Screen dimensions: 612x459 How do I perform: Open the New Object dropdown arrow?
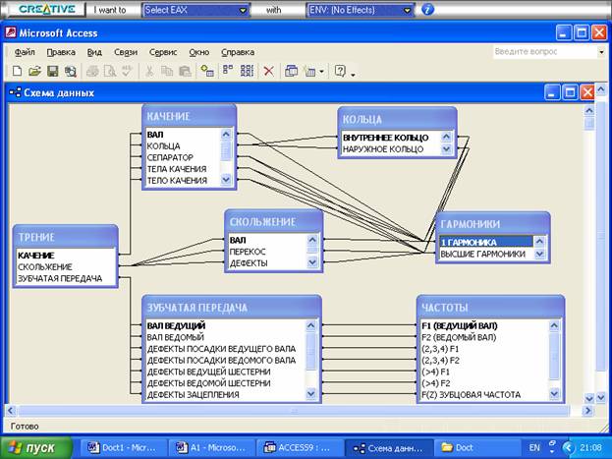(x=321, y=72)
